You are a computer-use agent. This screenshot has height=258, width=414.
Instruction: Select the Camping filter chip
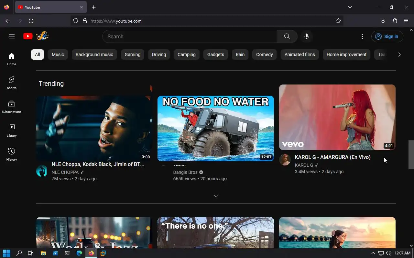tap(187, 55)
